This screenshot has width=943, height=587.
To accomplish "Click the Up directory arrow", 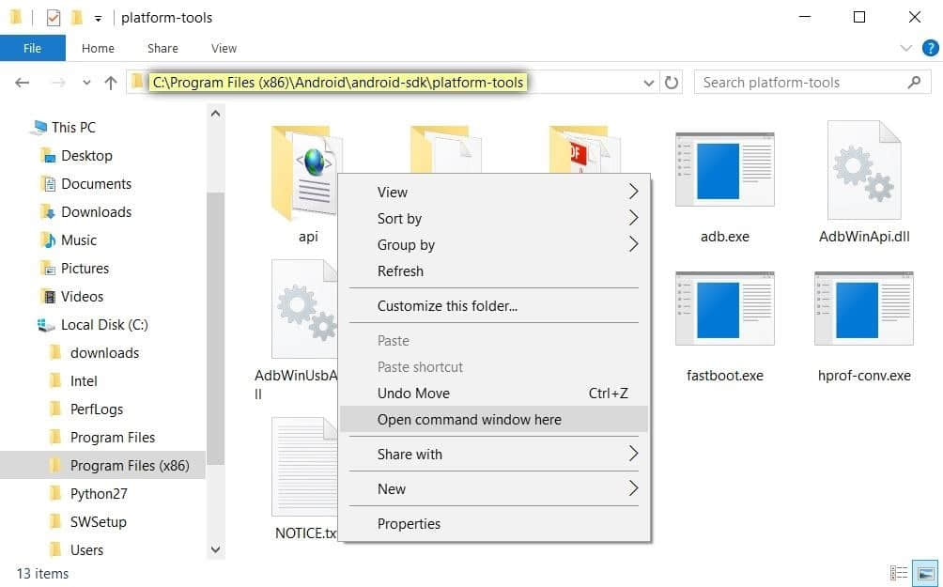I will pos(111,83).
